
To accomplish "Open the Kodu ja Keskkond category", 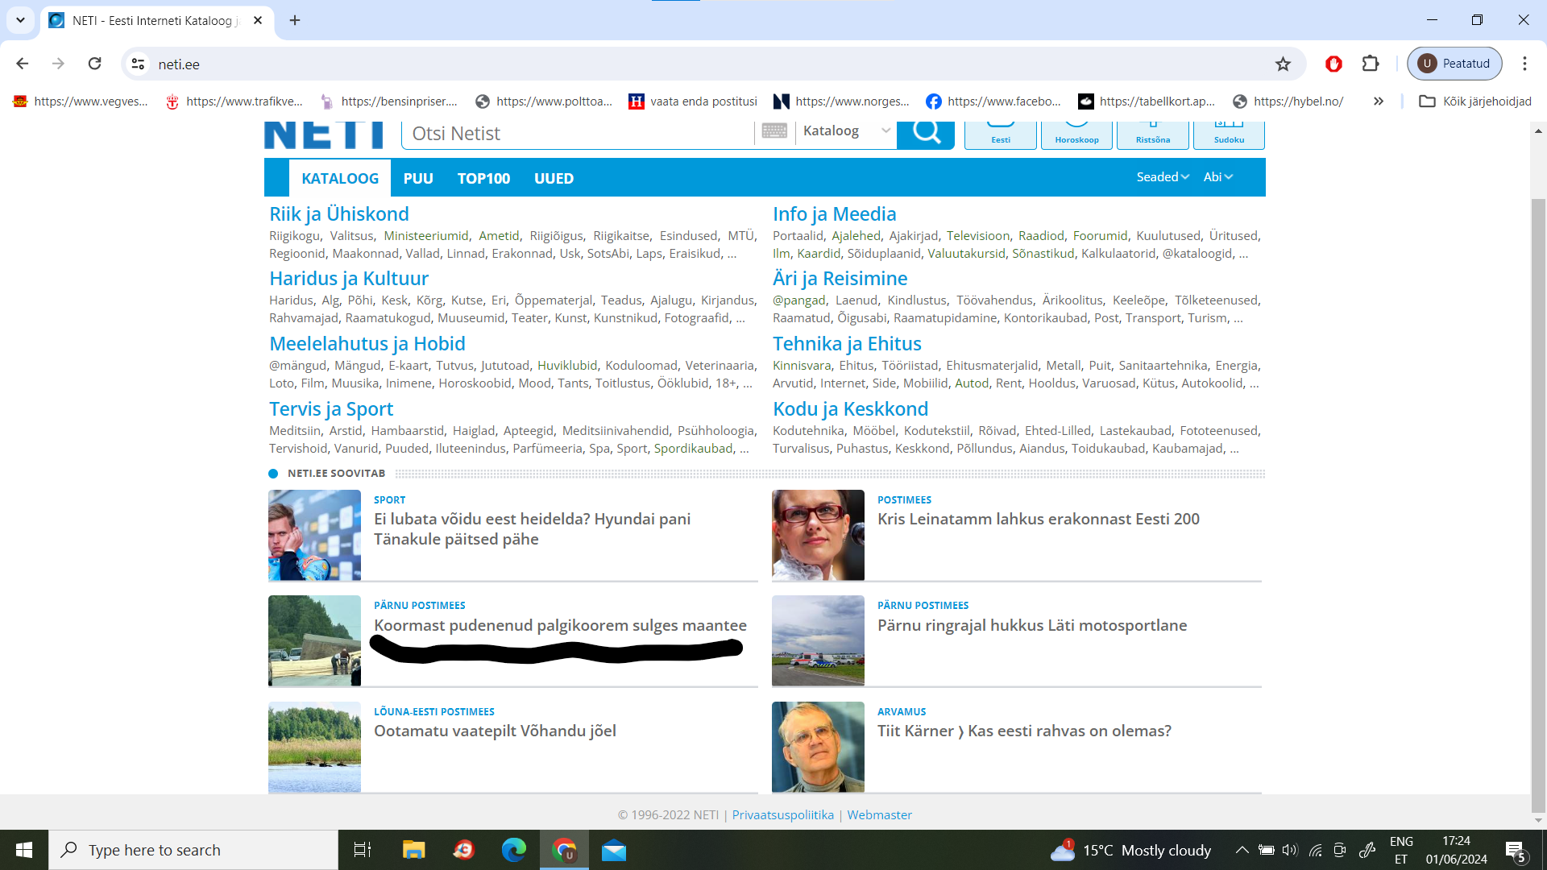I will 850,408.
